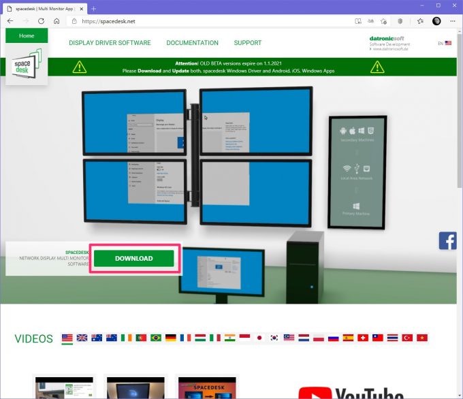Click the Facebook icon on the right edge

(x=447, y=241)
